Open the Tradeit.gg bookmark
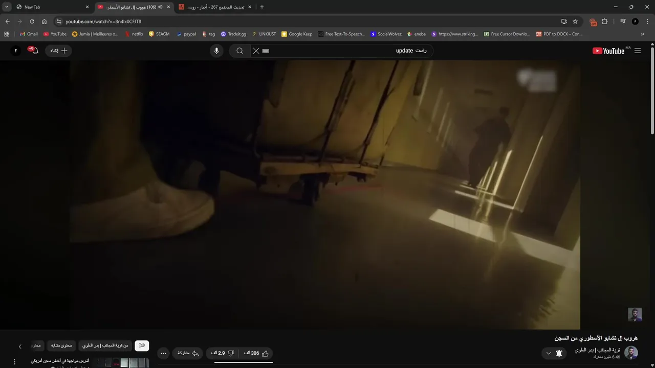This screenshot has height=368, width=655. (x=233, y=34)
